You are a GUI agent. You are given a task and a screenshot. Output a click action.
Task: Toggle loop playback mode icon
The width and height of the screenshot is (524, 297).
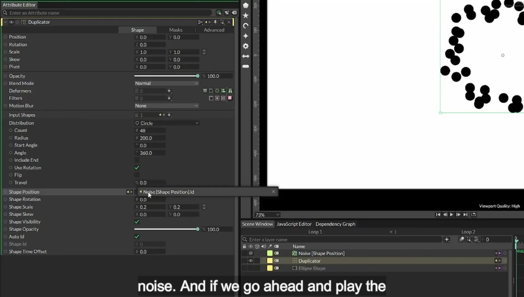tap(474, 215)
